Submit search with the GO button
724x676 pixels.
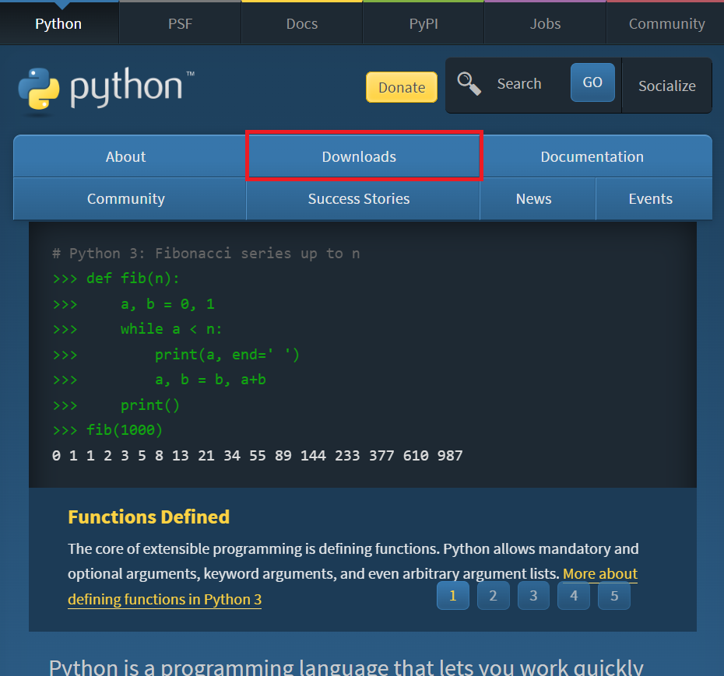(592, 82)
